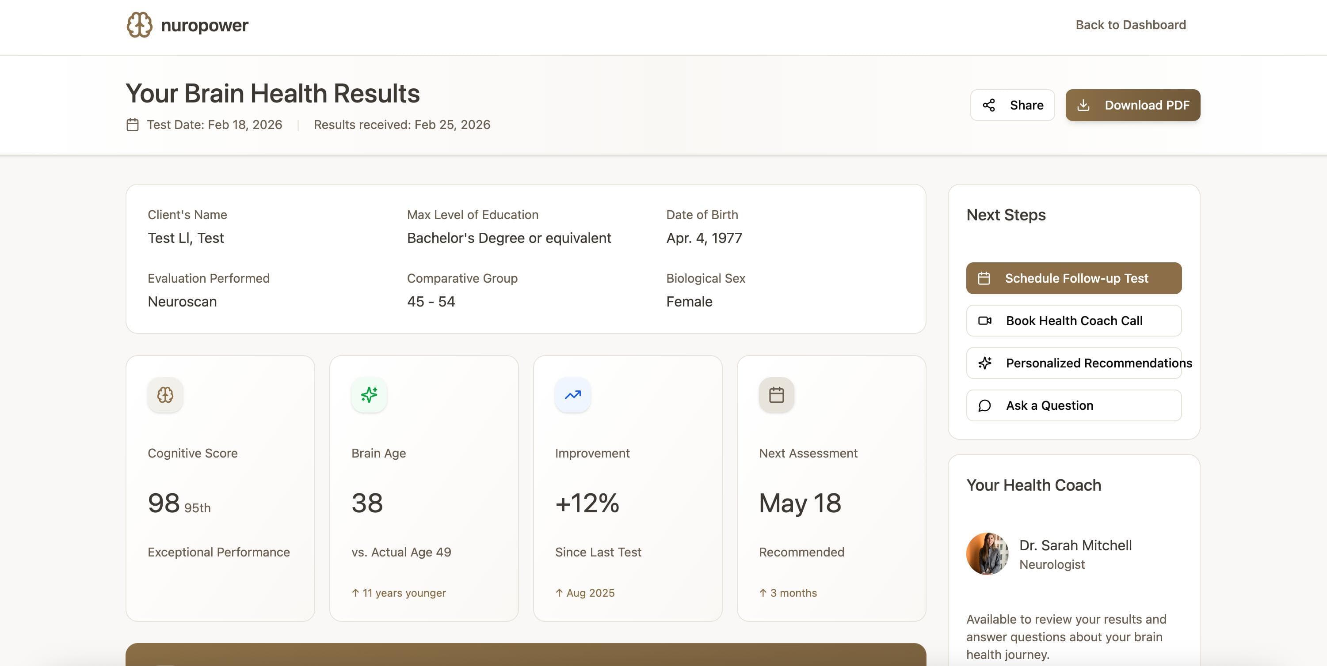Viewport: 1327px width, 666px height.
Task: Click the Download PDF button
Action: pos(1133,105)
